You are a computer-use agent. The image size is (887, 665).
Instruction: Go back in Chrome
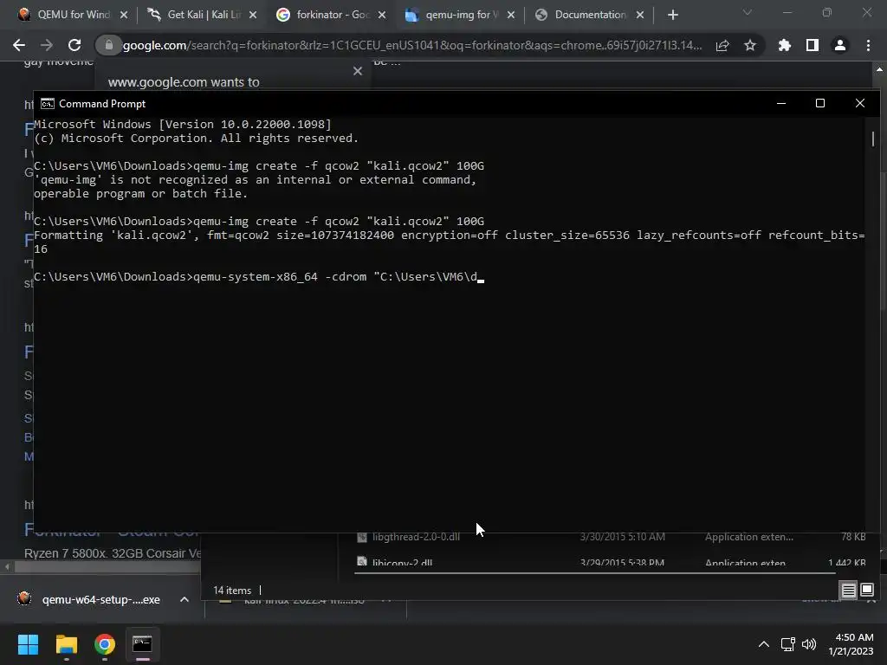click(x=19, y=45)
